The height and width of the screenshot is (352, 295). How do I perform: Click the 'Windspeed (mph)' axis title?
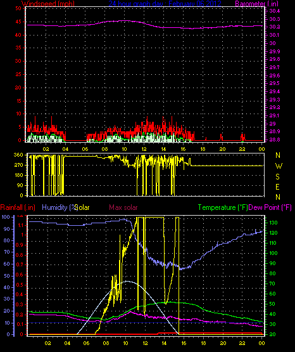(x=48, y=3)
